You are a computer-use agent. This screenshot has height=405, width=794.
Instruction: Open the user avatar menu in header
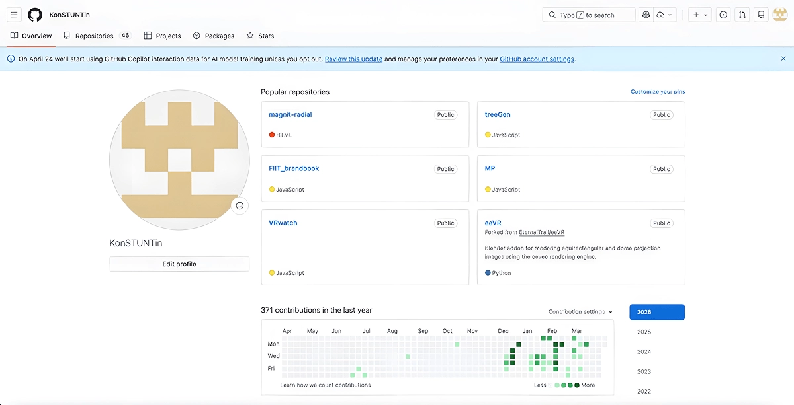pos(779,15)
